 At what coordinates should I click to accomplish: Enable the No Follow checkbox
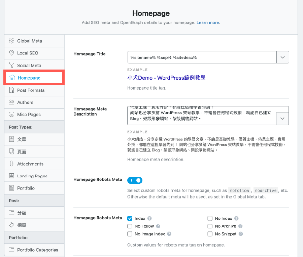[129, 226]
